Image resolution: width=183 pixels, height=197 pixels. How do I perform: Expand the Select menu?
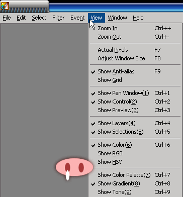point(39,18)
